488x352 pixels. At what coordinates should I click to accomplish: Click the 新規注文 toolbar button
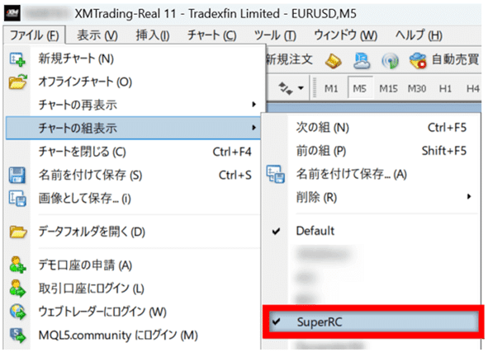(289, 59)
